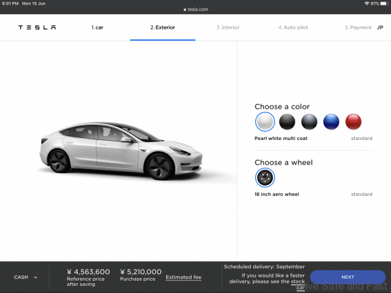Switch to the 5. Payment tab

pos(358,27)
